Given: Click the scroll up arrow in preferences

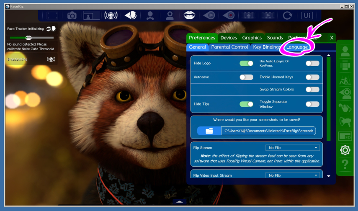Looking at the screenshot, I should [329, 55].
